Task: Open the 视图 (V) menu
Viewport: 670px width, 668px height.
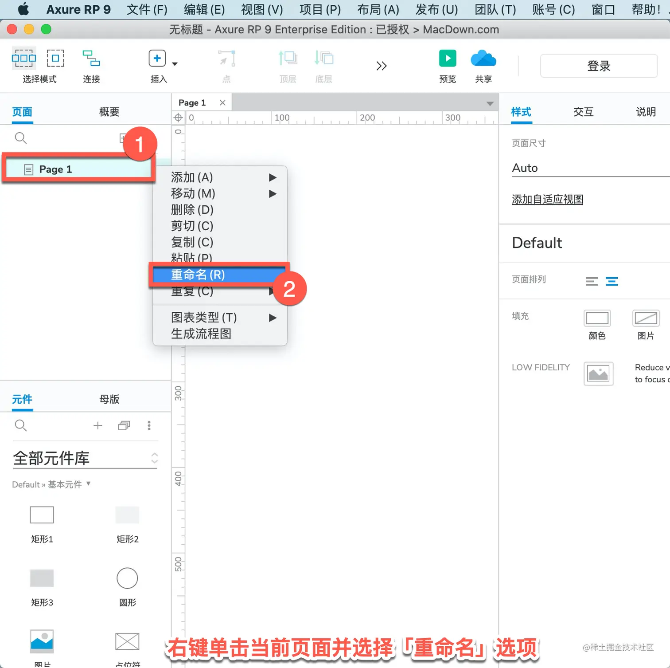Action: click(262, 9)
